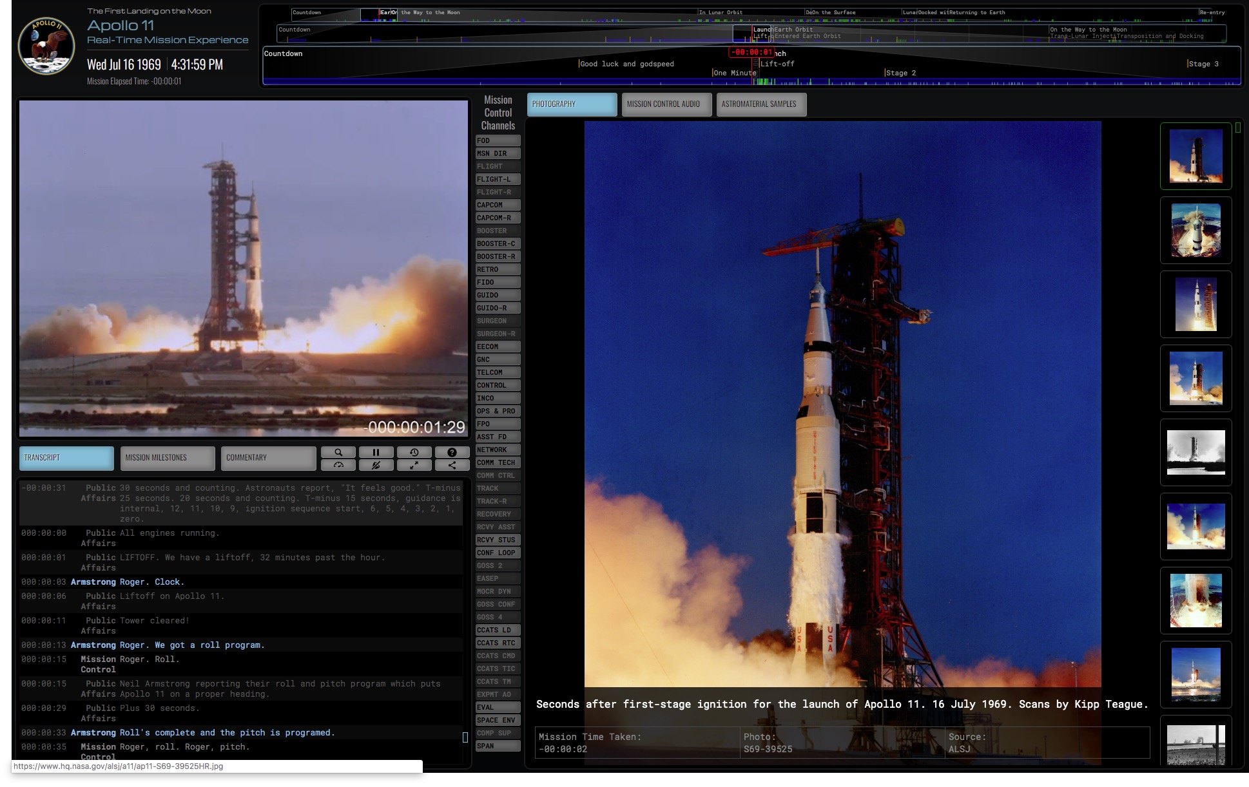The height and width of the screenshot is (787, 1249).
Task: Jump to the 'One Minute' timeline marker
Action: (x=734, y=73)
